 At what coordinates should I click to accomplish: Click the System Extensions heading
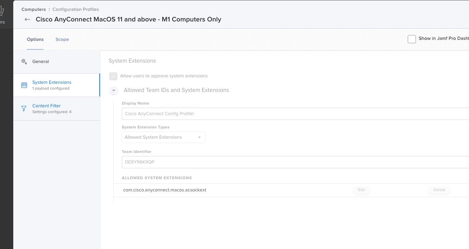[x=132, y=61]
